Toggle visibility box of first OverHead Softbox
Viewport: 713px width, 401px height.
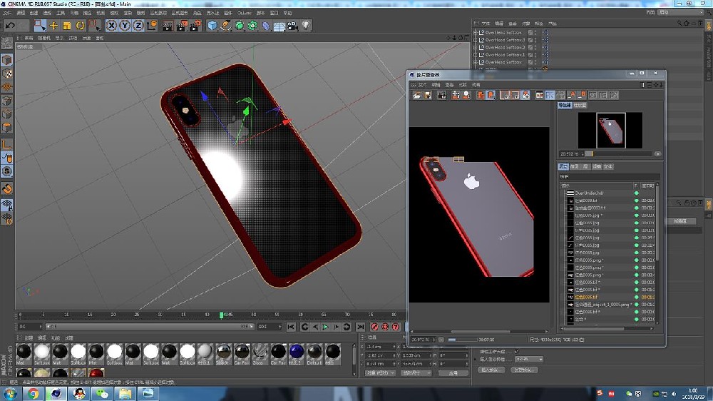point(530,33)
